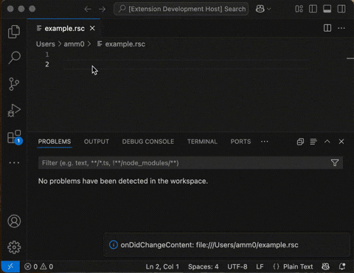Image resolution: width=354 pixels, height=273 pixels.
Task: Switch to the PROBLEMS panel tab
Action: click(x=55, y=142)
